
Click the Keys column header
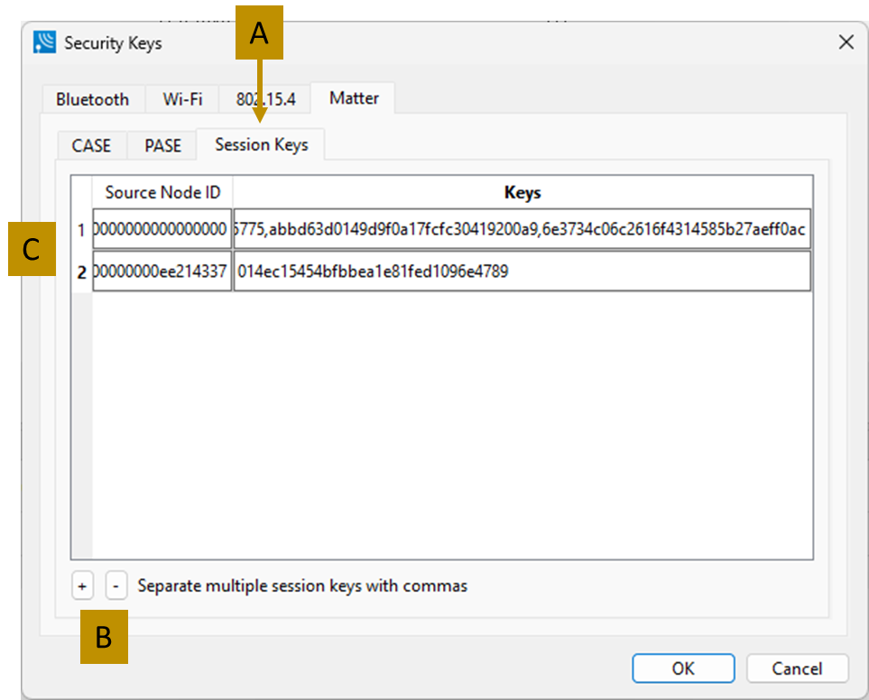pyautogui.click(x=522, y=192)
